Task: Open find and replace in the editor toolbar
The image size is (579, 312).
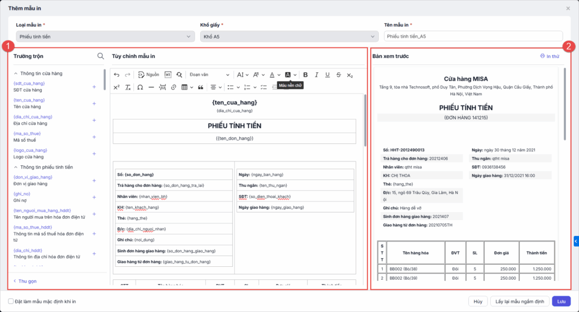Action: click(179, 75)
